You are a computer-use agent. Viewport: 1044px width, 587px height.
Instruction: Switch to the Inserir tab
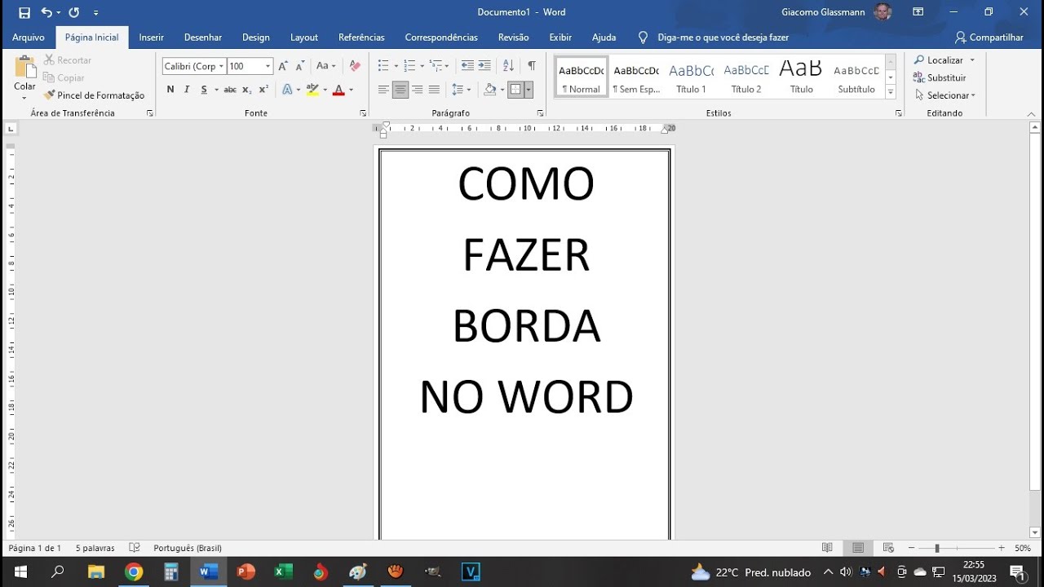(x=152, y=38)
